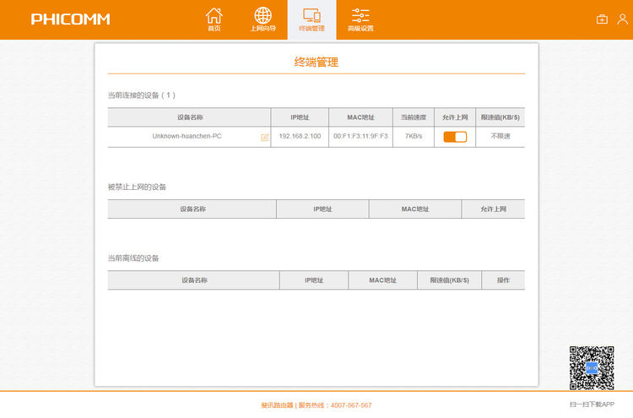Click the IP address 192.168.2.100

[x=300, y=136]
